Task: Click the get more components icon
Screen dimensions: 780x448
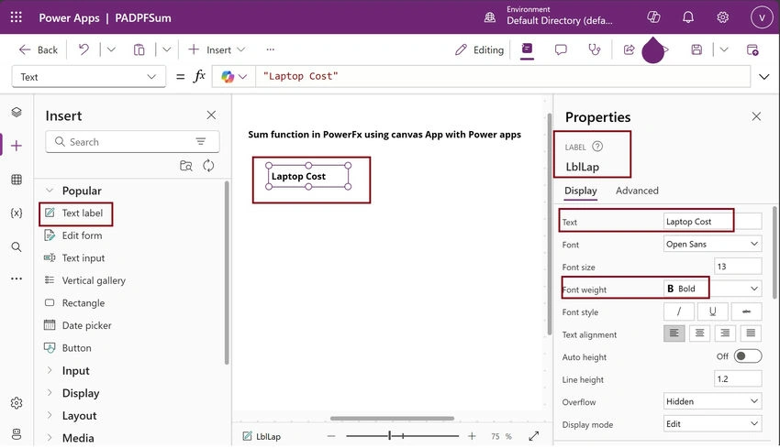Action: (x=186, y=166)
